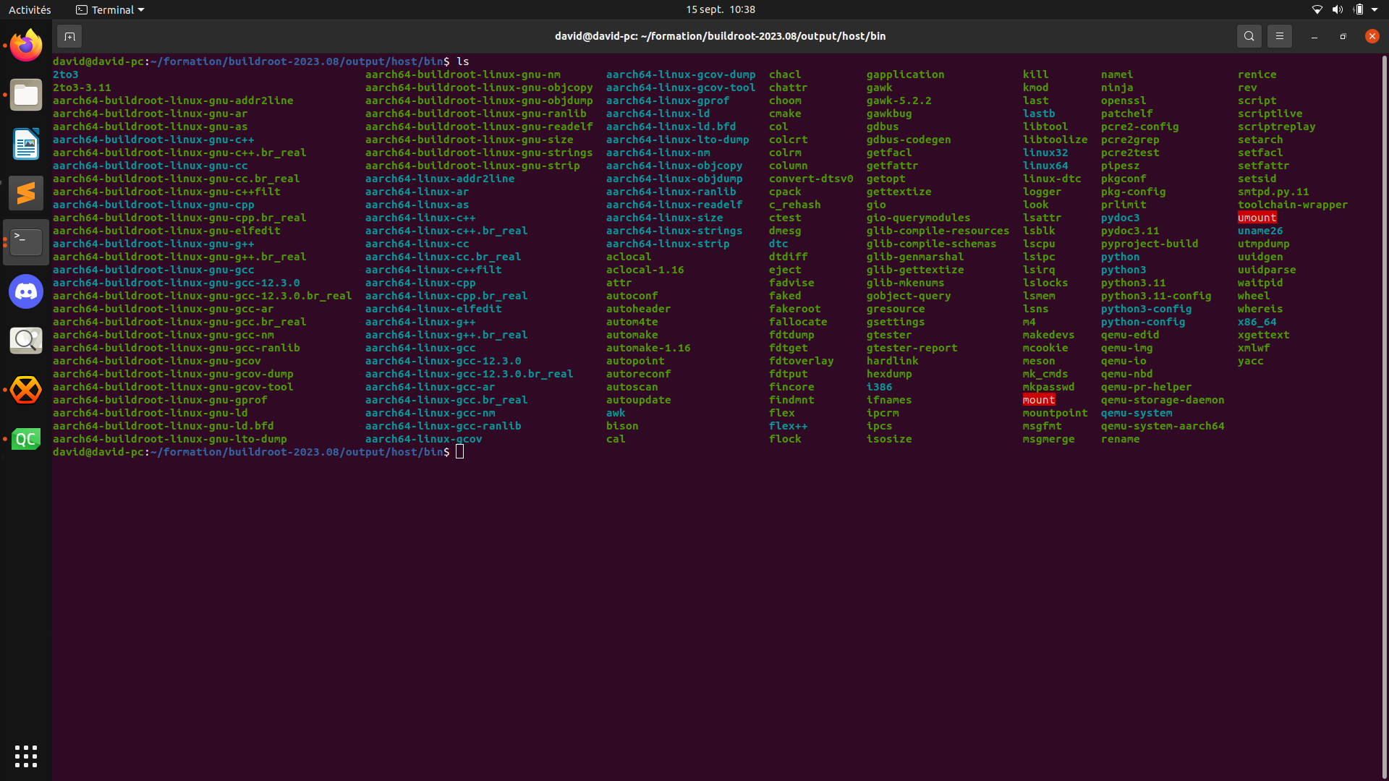Click aarch64-linux-addr2line entry
Viewport: 1389px width, 781px height.
point(440,179)
